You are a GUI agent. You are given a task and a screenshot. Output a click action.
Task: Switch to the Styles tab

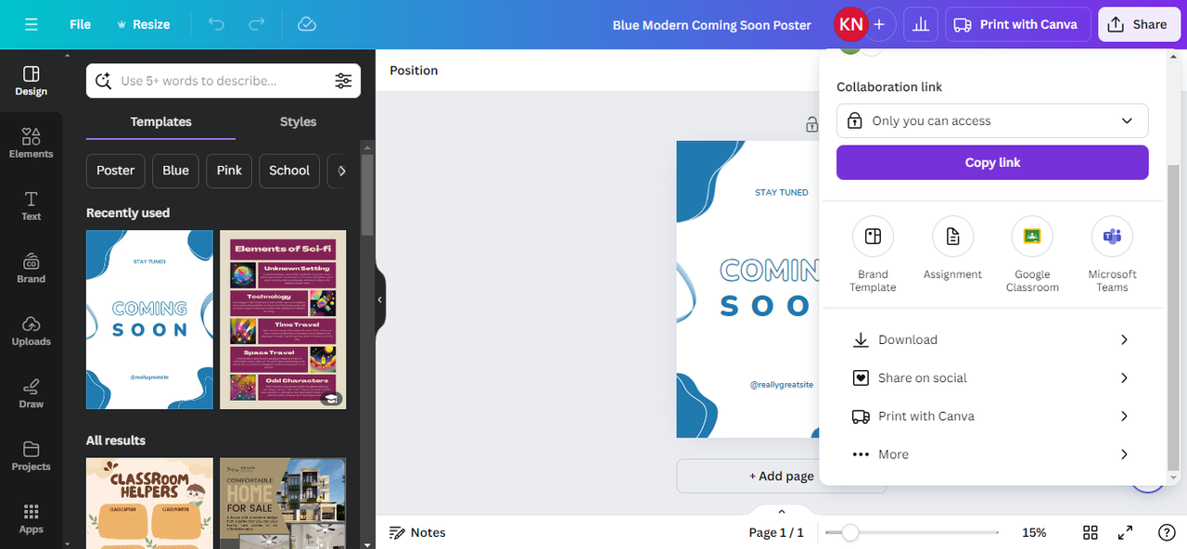point(298,121)
